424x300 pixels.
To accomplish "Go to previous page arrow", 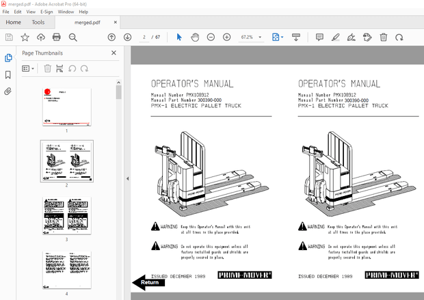I will [x=111, y=37].
